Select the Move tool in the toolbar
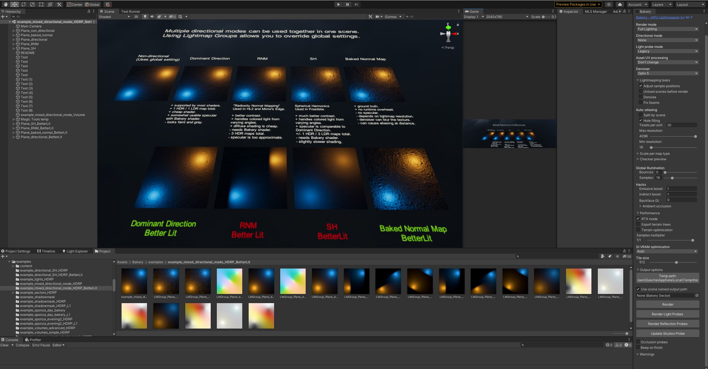Image resolution: width=708 pixels, height=369 pixels. (x=15, y=4)
